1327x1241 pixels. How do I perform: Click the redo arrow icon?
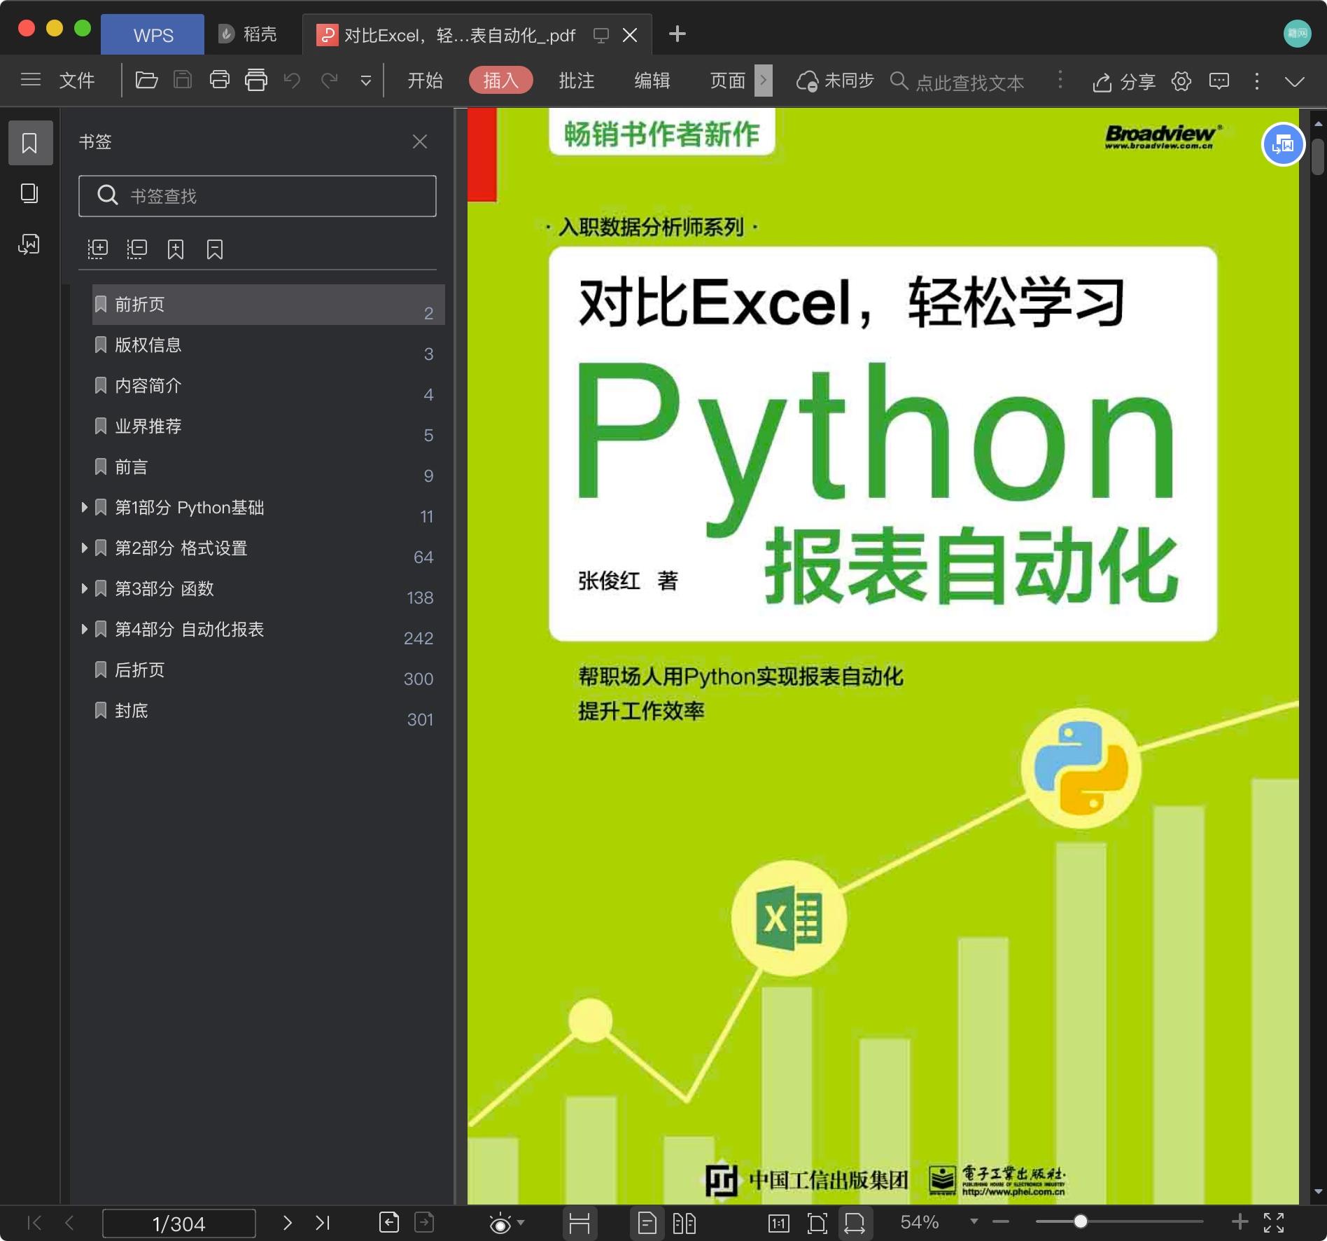(x=330, y=81)
